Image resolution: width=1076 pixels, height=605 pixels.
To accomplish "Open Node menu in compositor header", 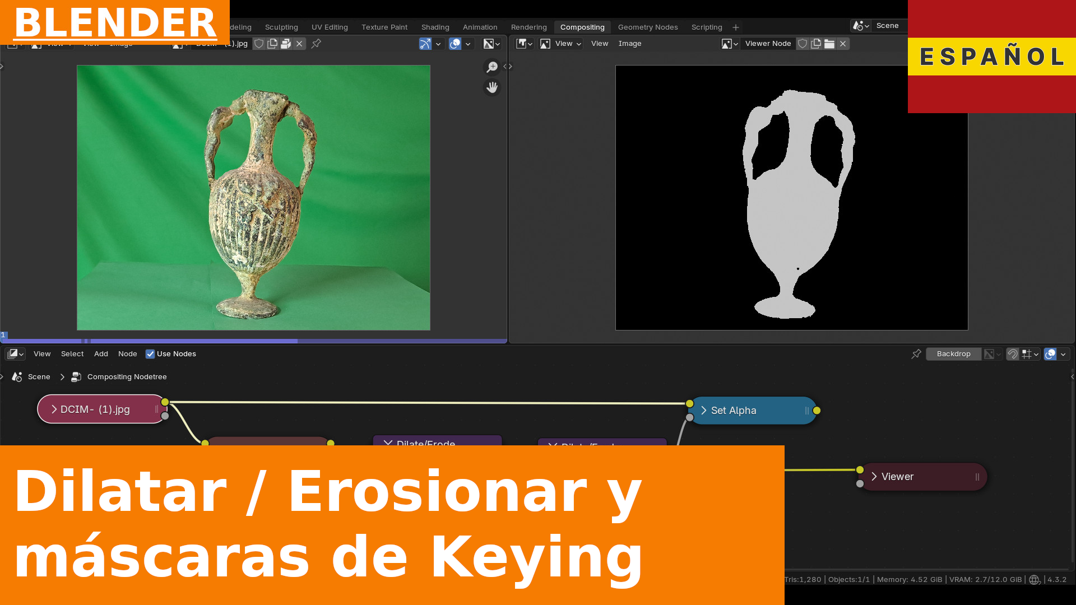I will point(128,354).
